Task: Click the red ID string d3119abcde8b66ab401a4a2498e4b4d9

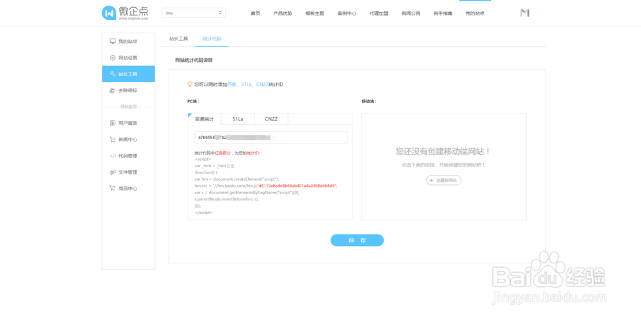Action: [x=297, y=185]
